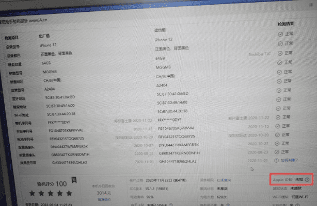
Task: Click GH304471836LQHLA2 in the 读出值 column
Action: point(178,162)
